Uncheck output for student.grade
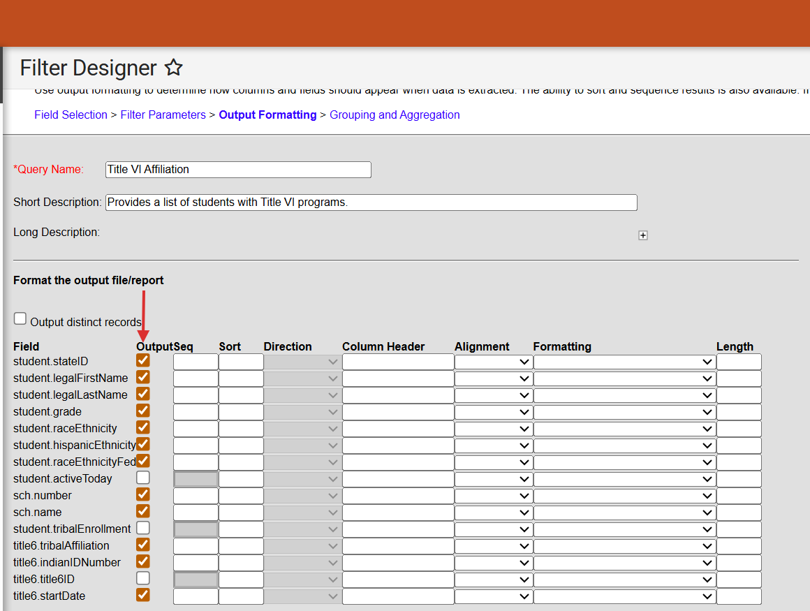Viewport: 810px width, 611px height. click(x=143, y=411)
